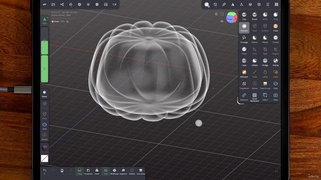Screen dimensions: 321x180
Task: Select the Lathe tool
Action: [x=265, y=73]
